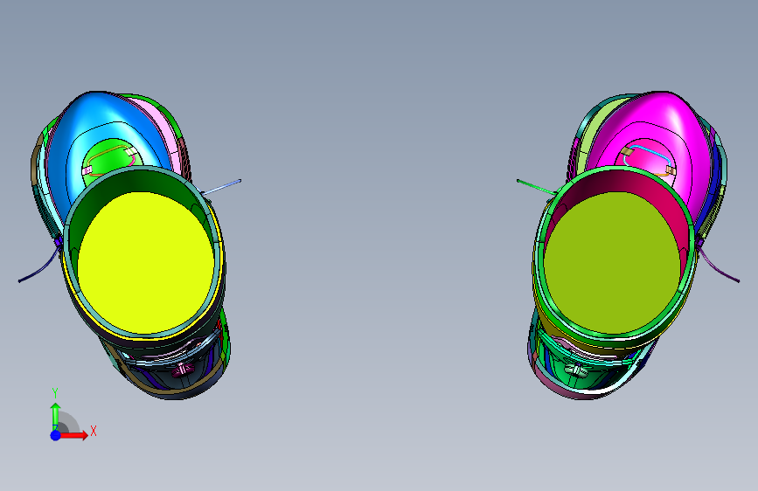Viewport: 758px width, 491px height.
Task: Click the red X axis arrow of triad
Action: pos(73,435)
